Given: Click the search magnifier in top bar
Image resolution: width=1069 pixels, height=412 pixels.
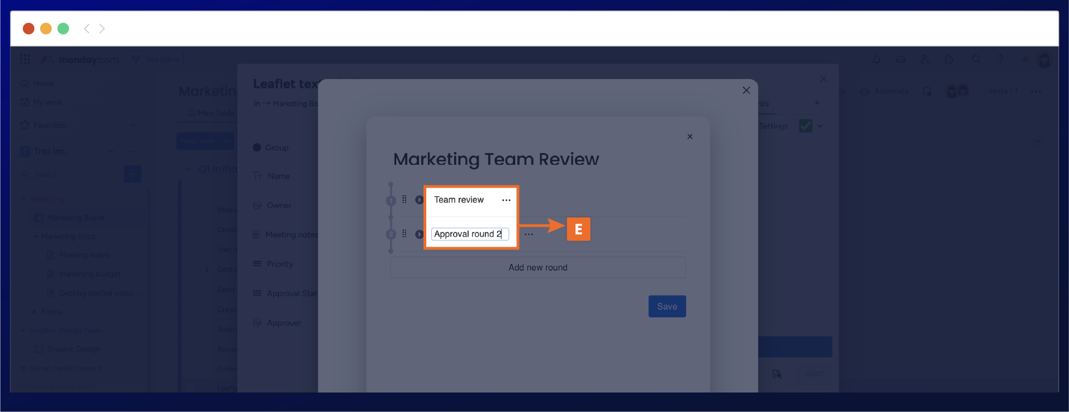Looking at the screenshot, I should click(x=976, y=60).
